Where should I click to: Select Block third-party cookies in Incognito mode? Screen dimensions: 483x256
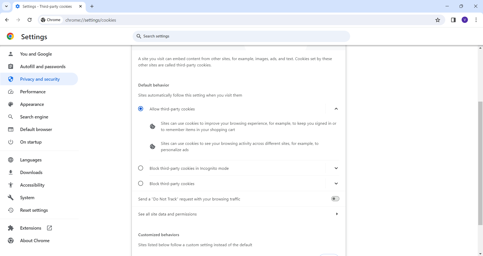141,168
